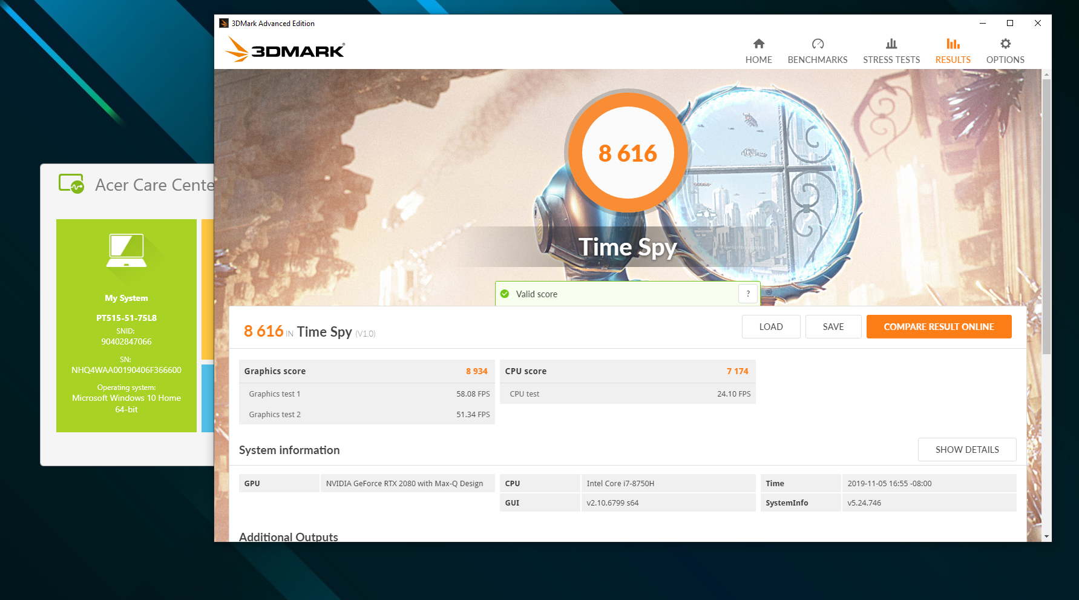The image size is (1079, 600).
Task: Click the scrollbar down arrow in 3DMark
Action: click(1046, 536)
